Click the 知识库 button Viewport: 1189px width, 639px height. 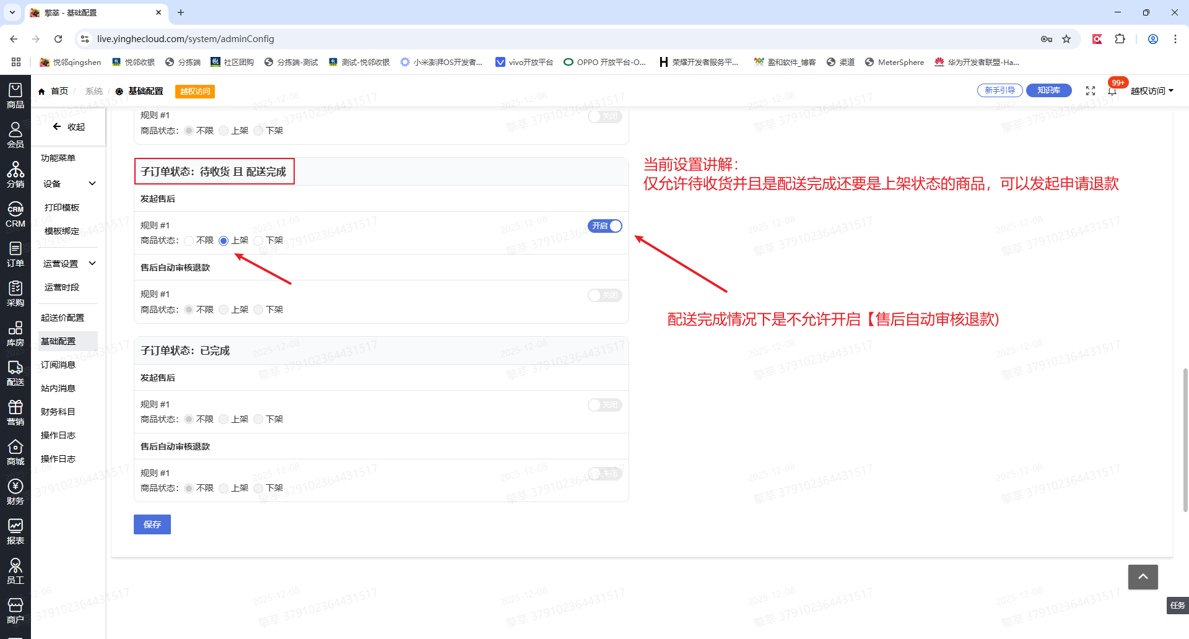1048,90
